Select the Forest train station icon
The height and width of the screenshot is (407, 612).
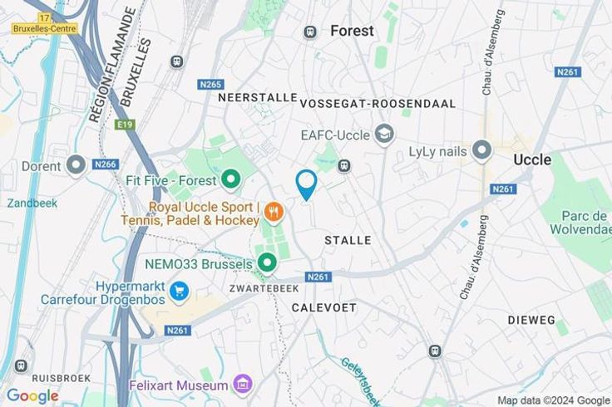[x=310, y=32]
